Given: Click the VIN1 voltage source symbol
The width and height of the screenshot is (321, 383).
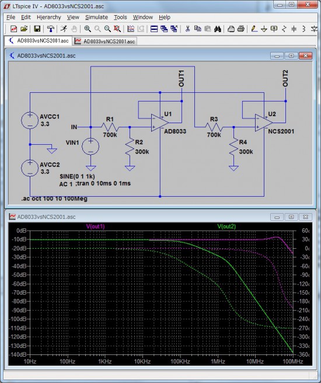Looking at the screenshot, I should pyautogui.click(x=90, y=147).
